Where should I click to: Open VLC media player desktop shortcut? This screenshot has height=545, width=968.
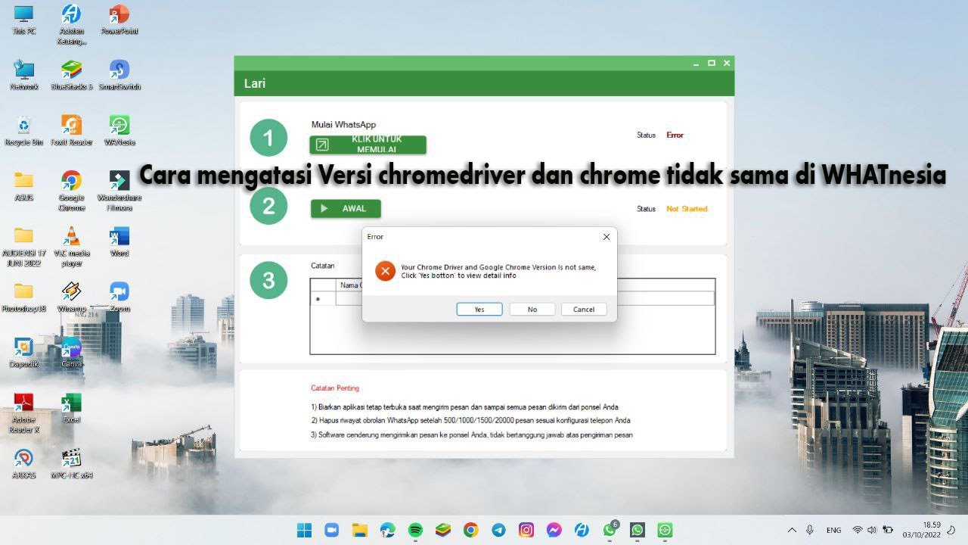point(72,246)
